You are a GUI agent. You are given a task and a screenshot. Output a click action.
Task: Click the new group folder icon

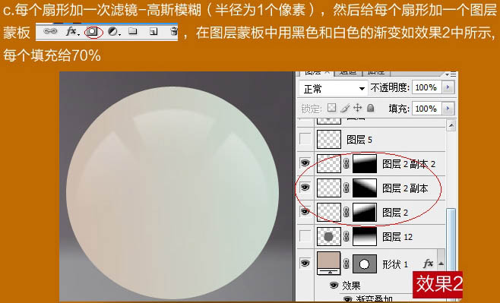(x=133, y=31)
